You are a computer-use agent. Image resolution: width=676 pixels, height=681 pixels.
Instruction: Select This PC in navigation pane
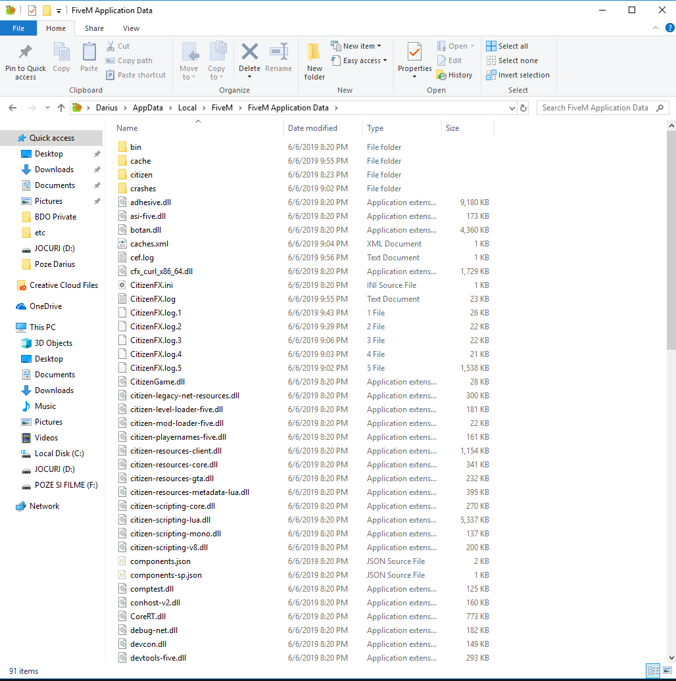36,327
